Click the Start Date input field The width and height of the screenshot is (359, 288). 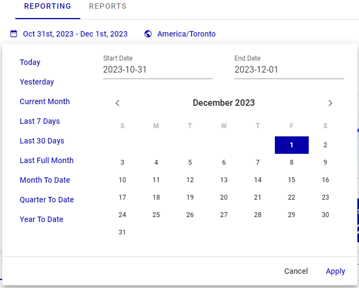(157, 70)
